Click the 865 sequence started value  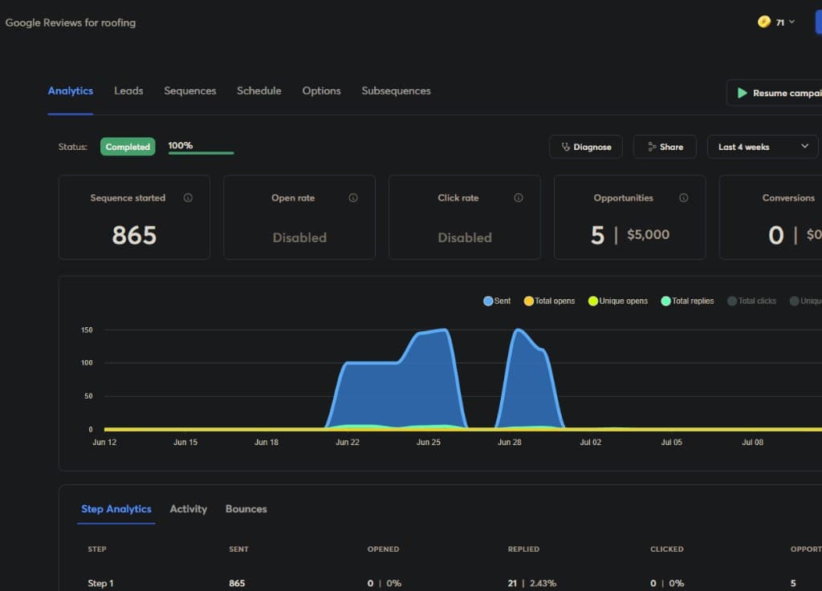point(134,236)
